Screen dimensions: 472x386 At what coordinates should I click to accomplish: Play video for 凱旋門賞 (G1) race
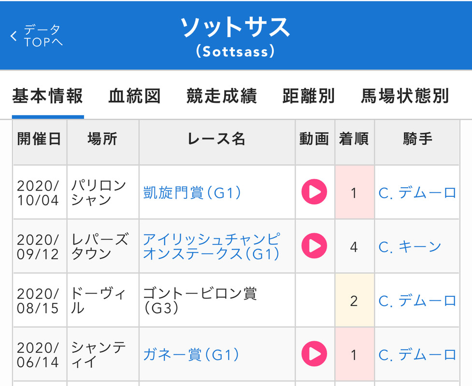314,192
